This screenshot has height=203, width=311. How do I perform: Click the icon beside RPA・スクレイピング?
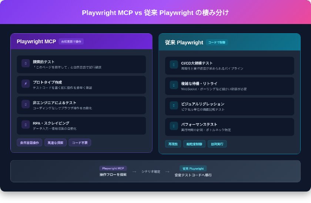(x=26, y=125)
